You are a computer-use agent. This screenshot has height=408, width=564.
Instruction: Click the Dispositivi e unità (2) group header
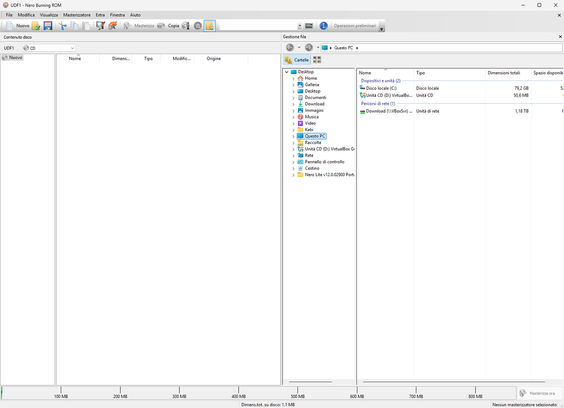pos(381,81)
